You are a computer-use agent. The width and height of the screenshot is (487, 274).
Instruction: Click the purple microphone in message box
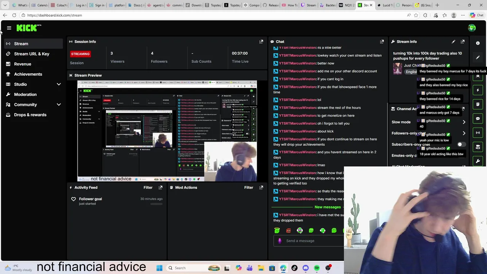[x=280, y=241]
